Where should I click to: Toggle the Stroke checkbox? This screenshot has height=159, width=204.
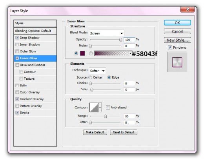(x=17, y=113)
